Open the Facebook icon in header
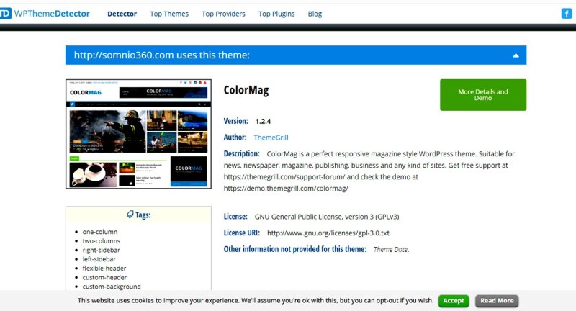Viewport: 576px width, 311px height. tap(567, 14)
